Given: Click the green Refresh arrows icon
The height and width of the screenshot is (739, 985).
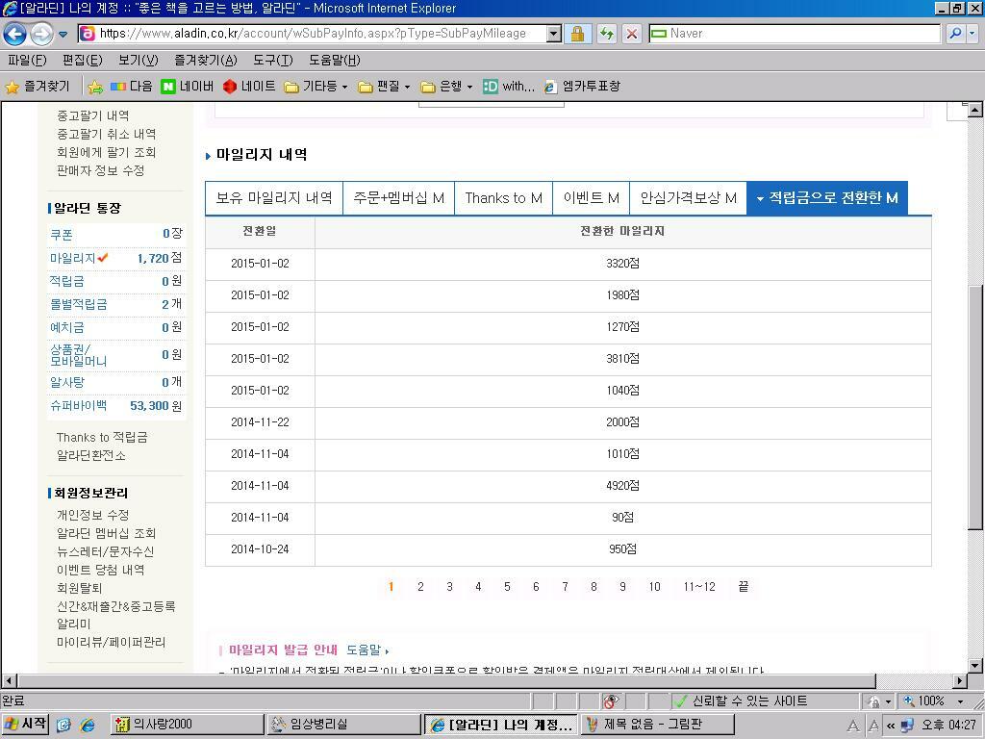Looking at the screenshot, I should click(x=606, y=34).
